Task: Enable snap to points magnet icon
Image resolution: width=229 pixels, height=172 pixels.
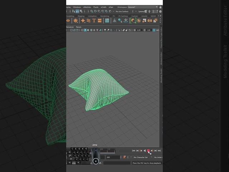Action: 99,11
